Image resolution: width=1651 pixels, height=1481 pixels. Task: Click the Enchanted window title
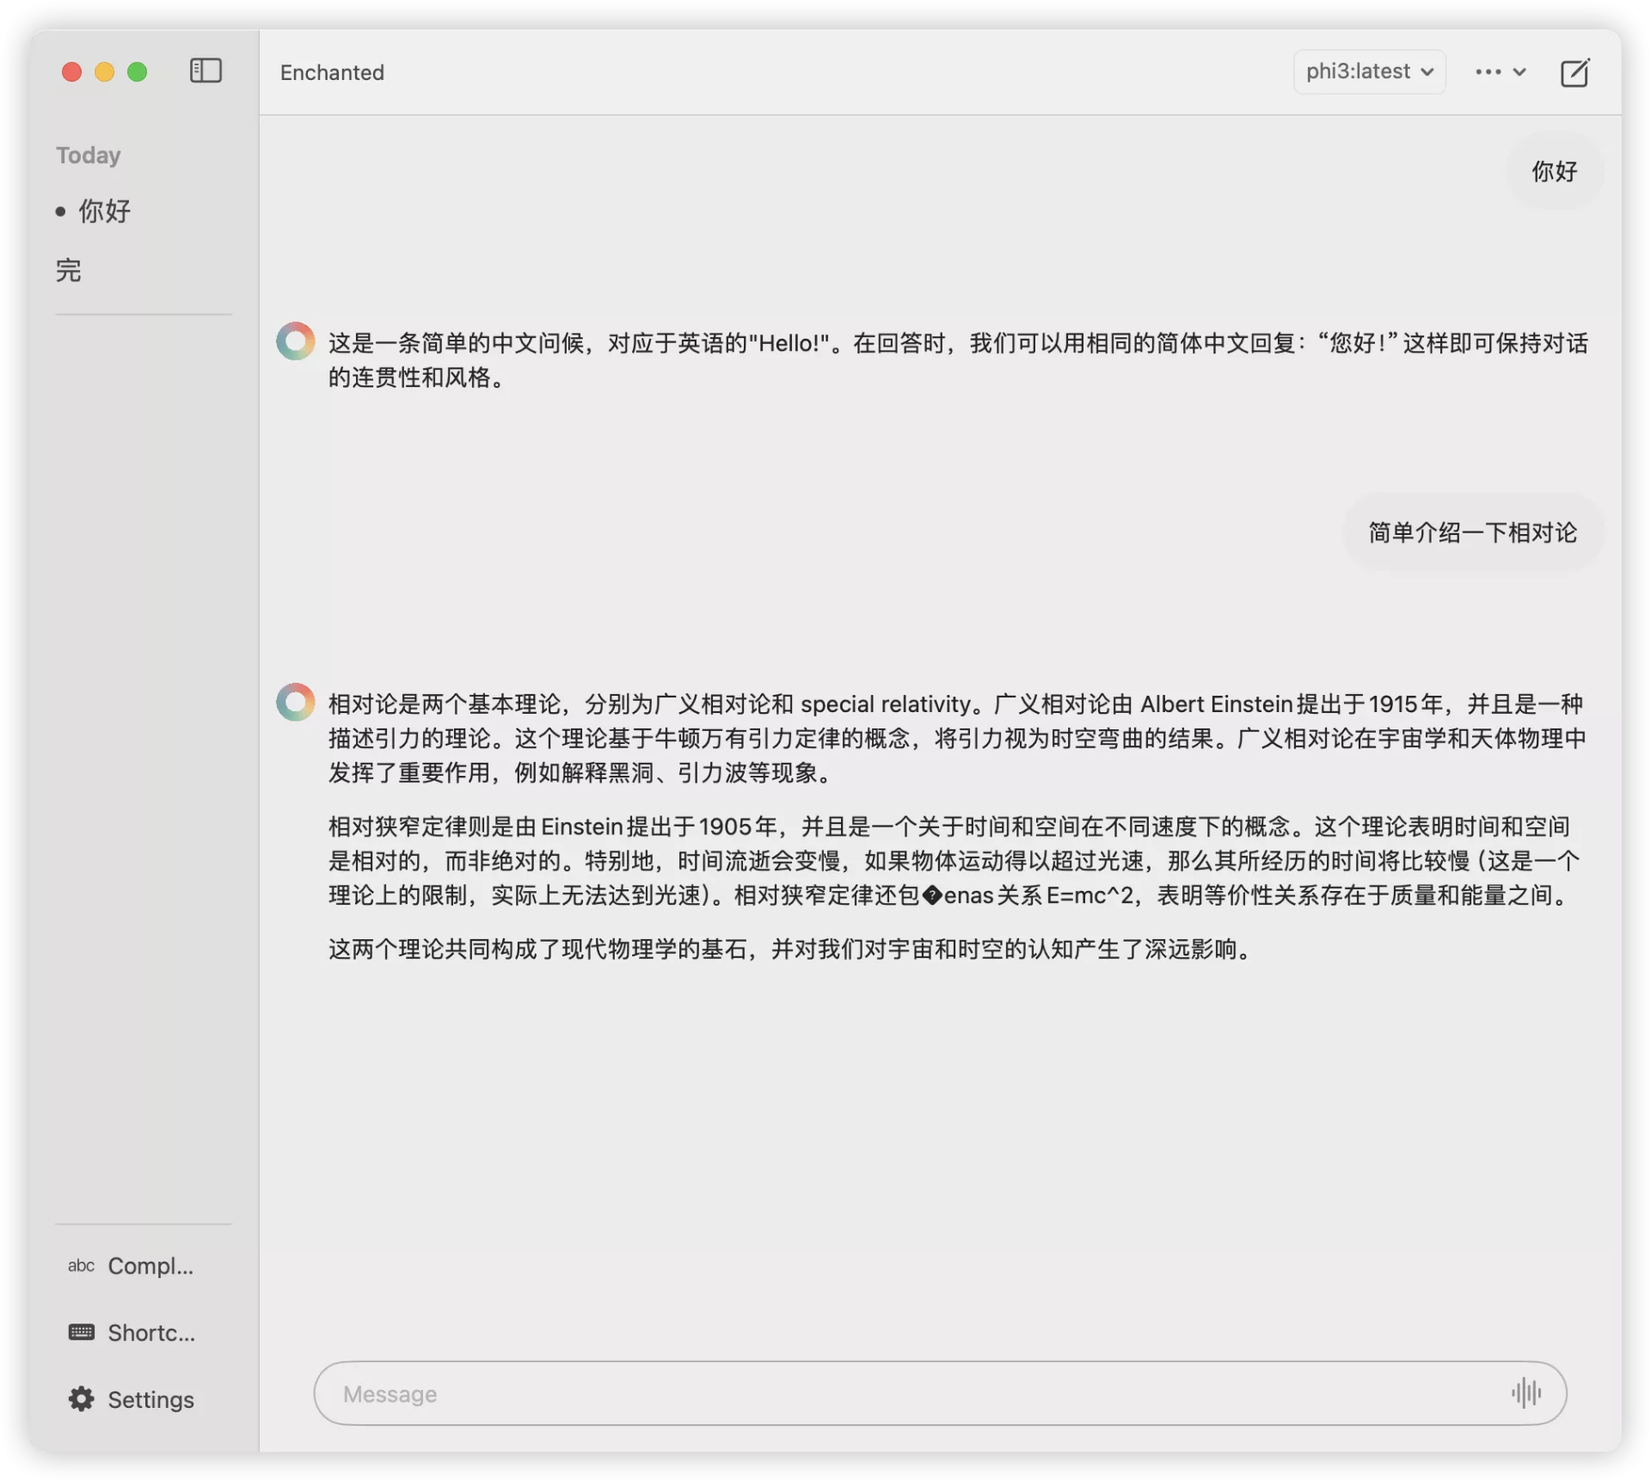[332, 72]
